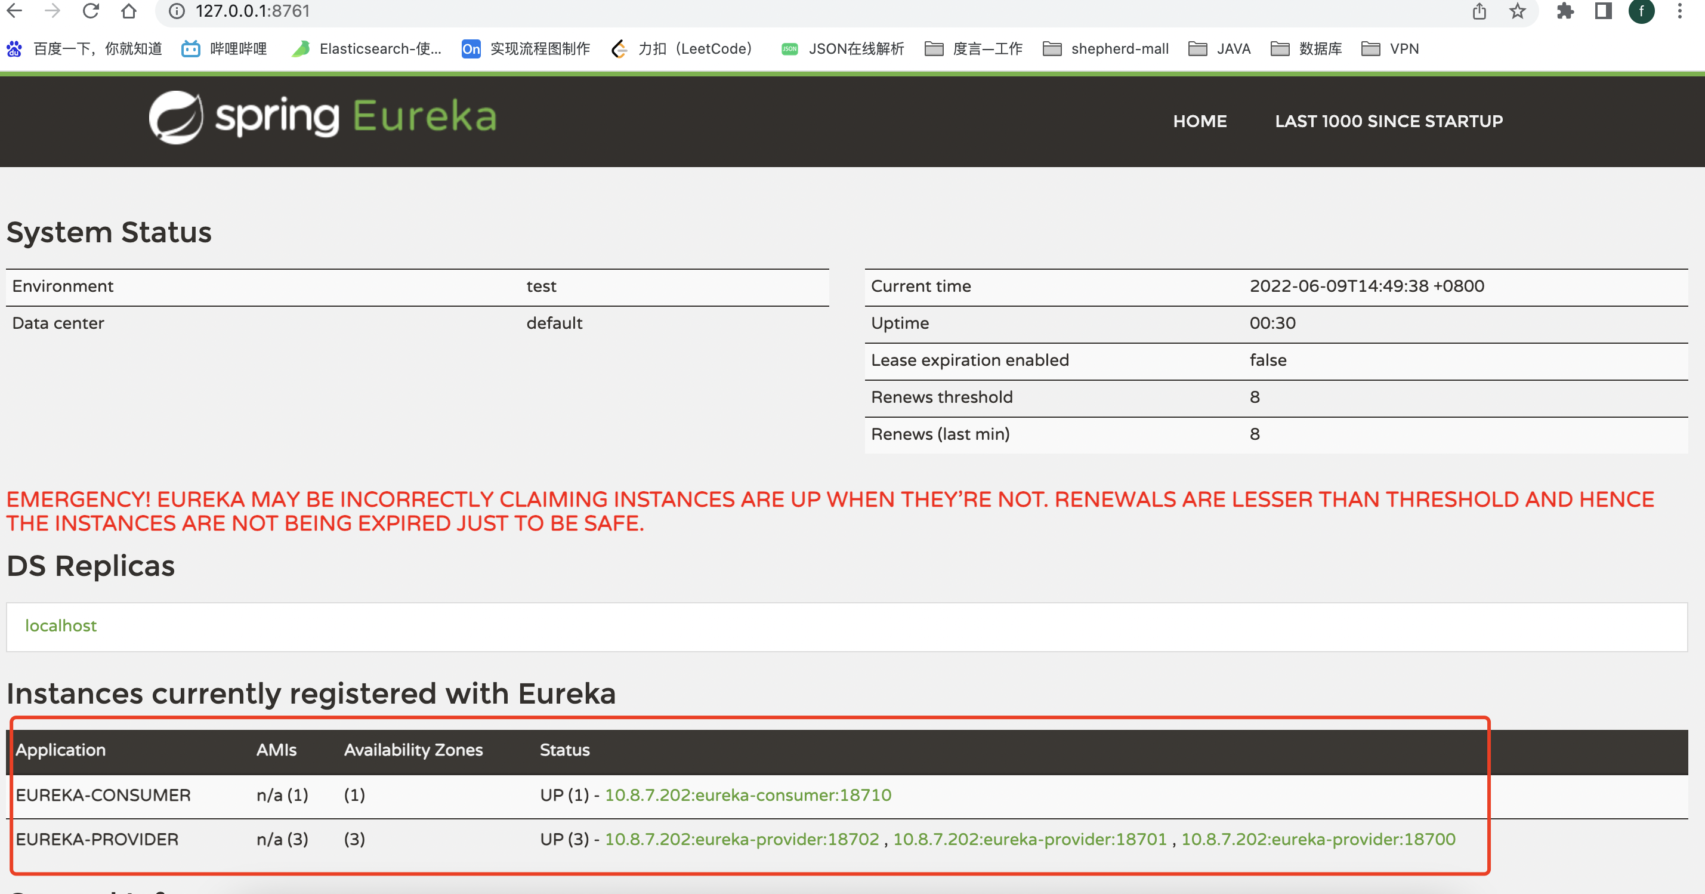This screenshot has height=894, width=1705.
Task: Open Chrome three-dot menu
Action: [1679, 11]
